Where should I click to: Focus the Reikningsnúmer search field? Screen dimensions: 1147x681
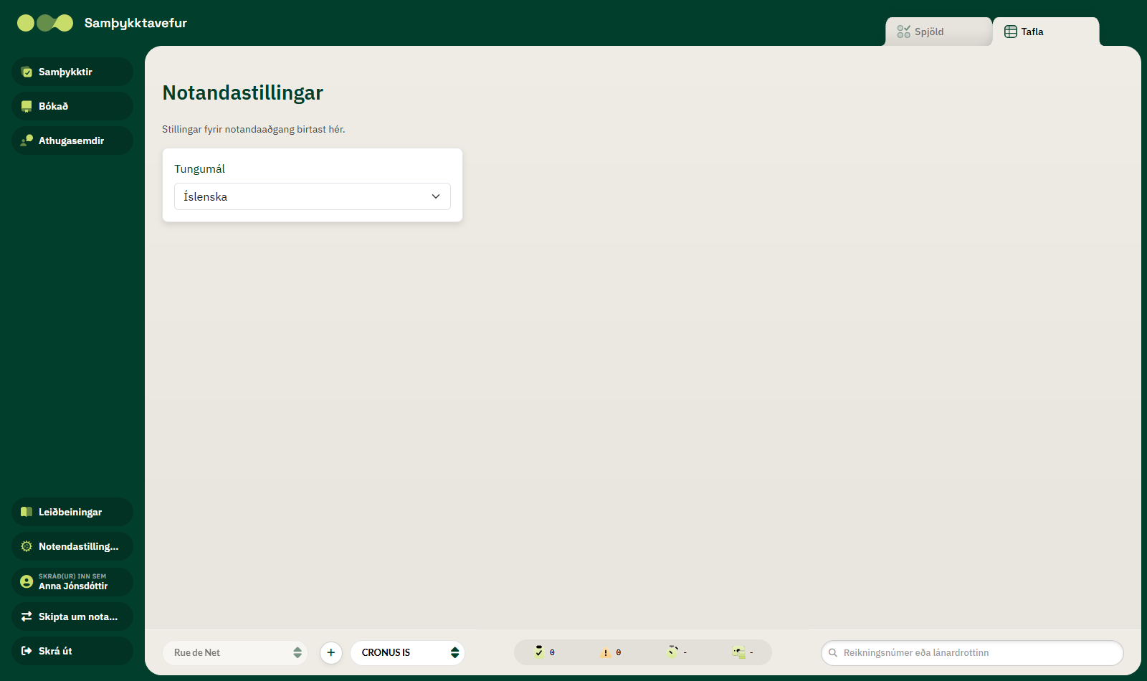pos(972,652)
